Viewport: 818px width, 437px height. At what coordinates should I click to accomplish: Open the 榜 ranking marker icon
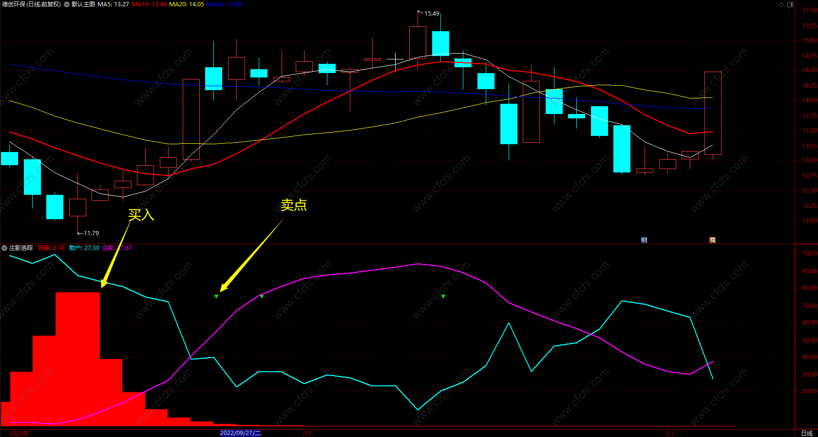(x=712, y=240)
